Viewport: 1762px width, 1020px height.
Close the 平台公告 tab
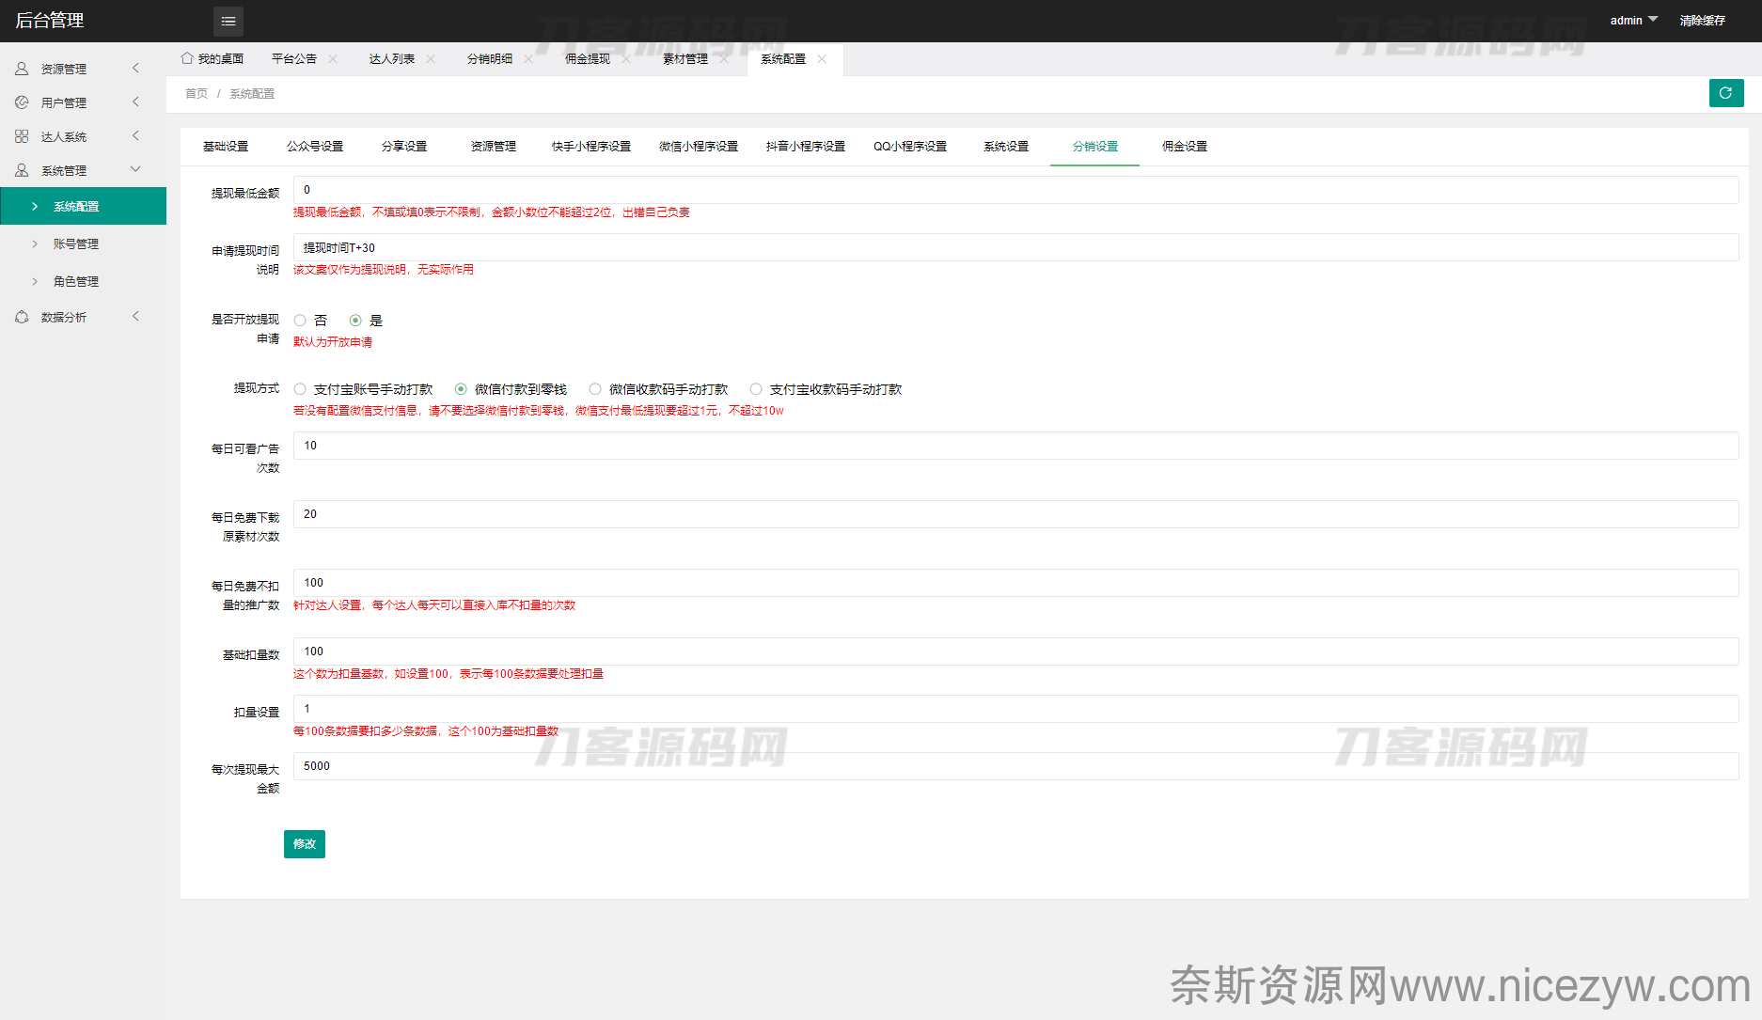(x=333, y=58)
